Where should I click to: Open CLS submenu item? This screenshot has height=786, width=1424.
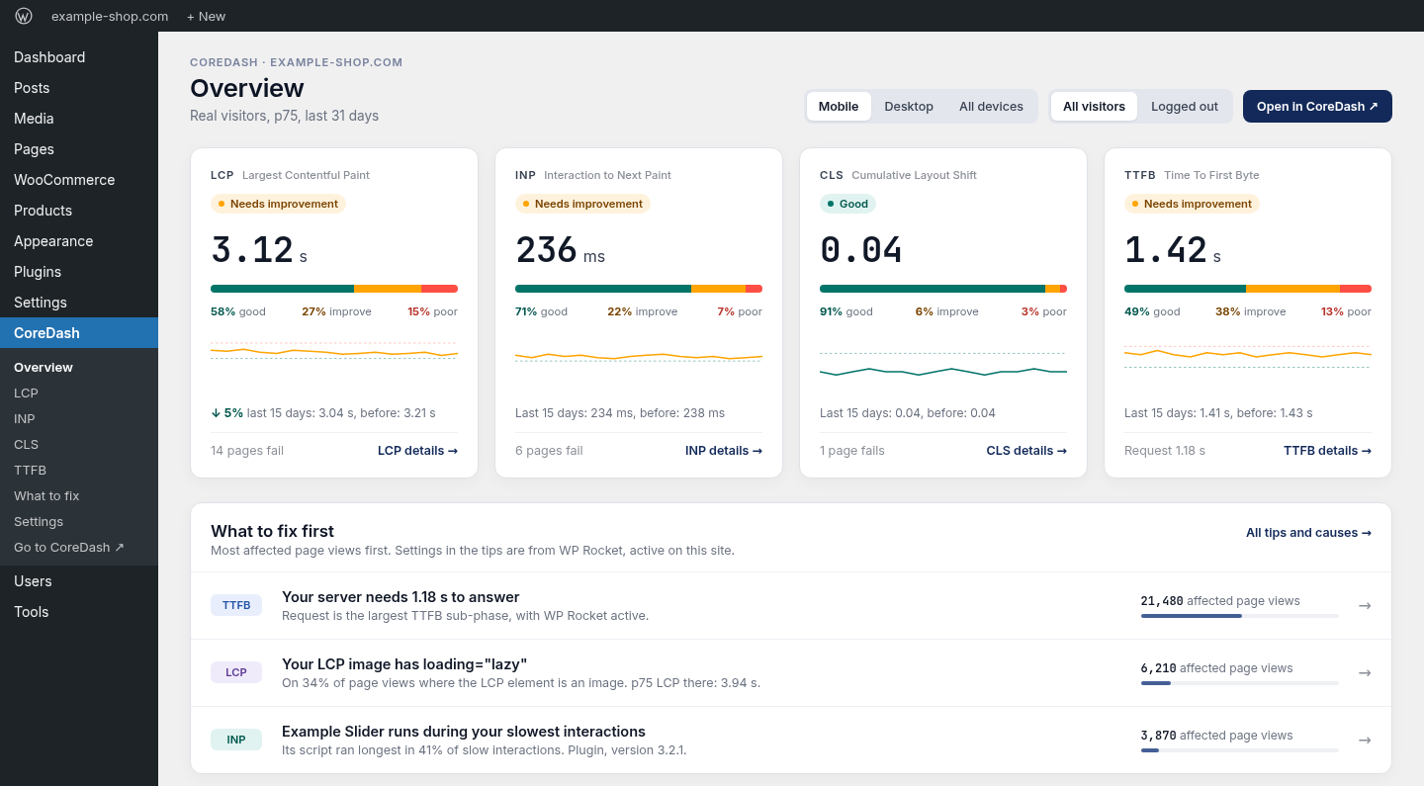(x=79, y=445)
